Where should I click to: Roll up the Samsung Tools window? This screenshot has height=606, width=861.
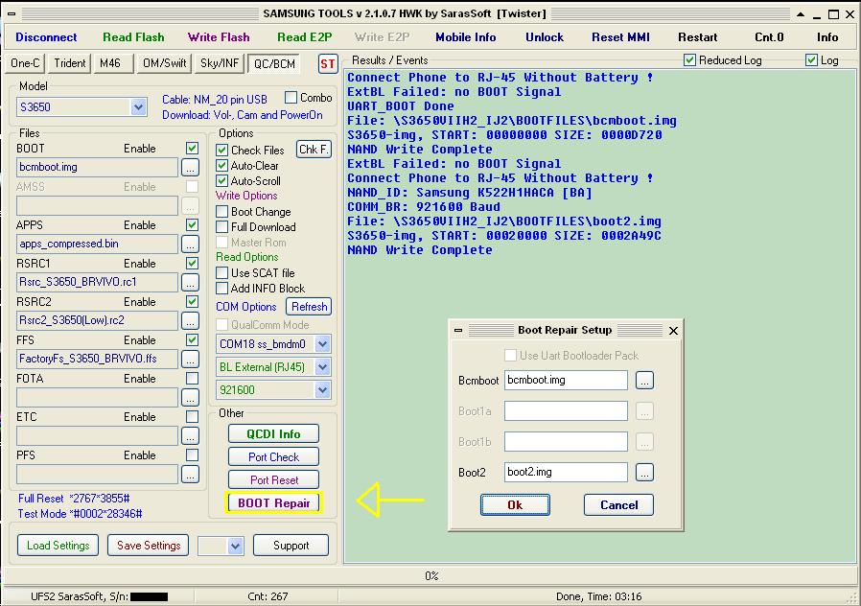(801, 14)
